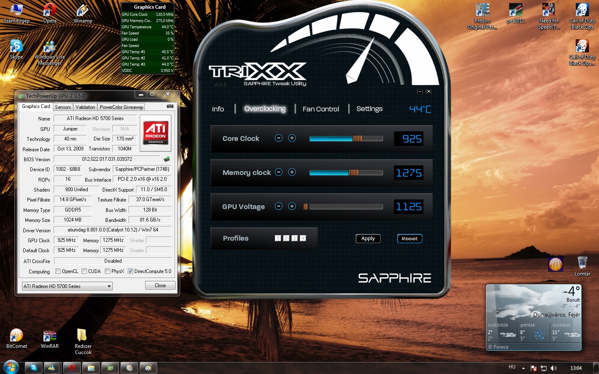
Task: Adjust the Core Clock slider
Action: [x=346, y=138]
